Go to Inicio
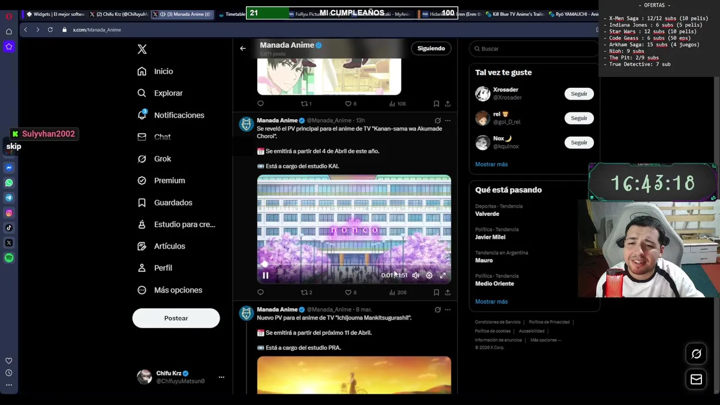 pos(156,71)
